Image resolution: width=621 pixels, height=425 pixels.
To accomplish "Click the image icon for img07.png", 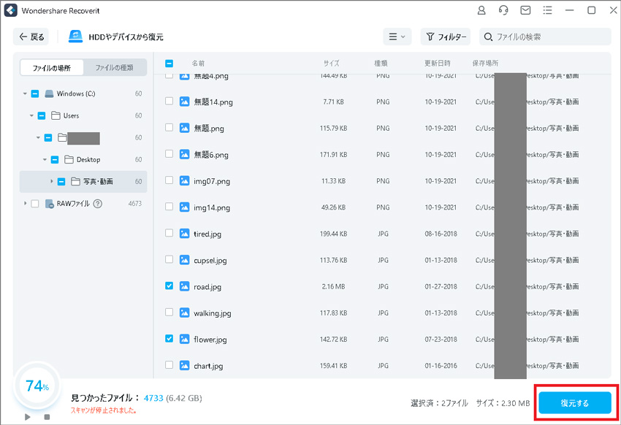I will tap(185, 181).
